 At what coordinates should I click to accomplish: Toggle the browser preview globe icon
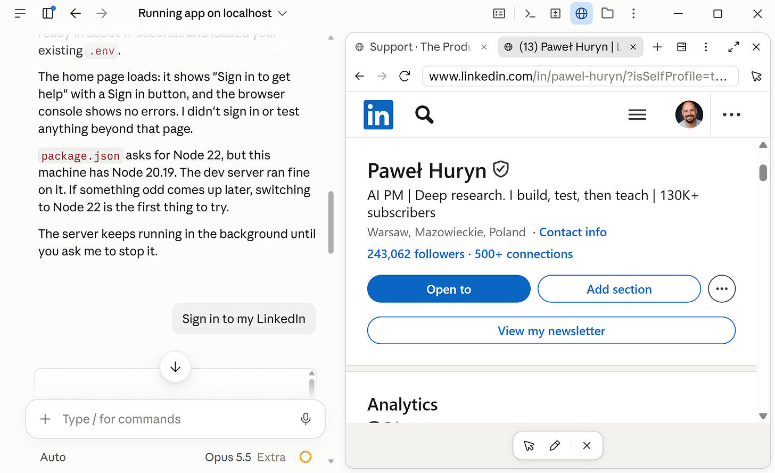(x=581, y=13)
